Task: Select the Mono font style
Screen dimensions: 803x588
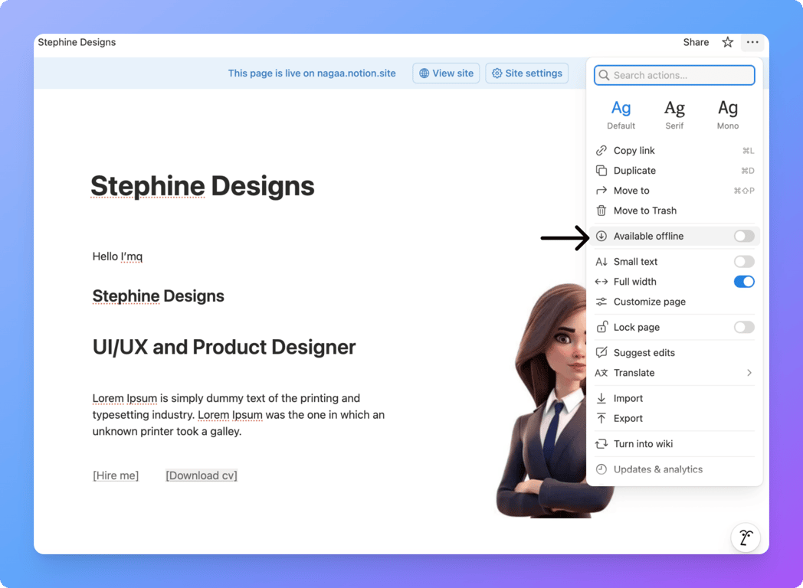Action: 728,115
